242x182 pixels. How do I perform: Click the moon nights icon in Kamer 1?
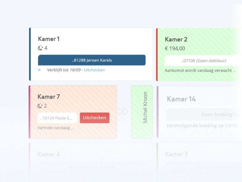pos(40,48)
